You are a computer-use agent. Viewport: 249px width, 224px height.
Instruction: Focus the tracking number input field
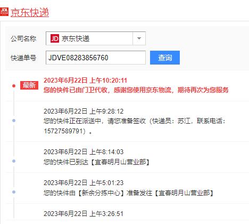(96, 58)
